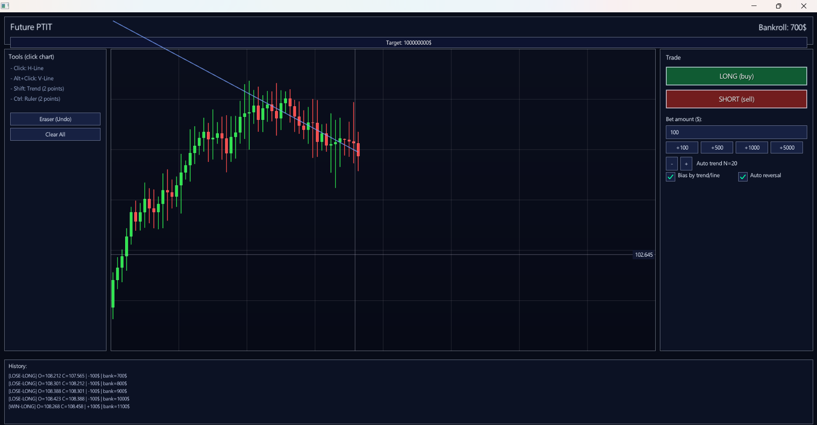Viewport: 817px width, 425px height.
Task: Click the LONG (buy) button
Action: 736,76
